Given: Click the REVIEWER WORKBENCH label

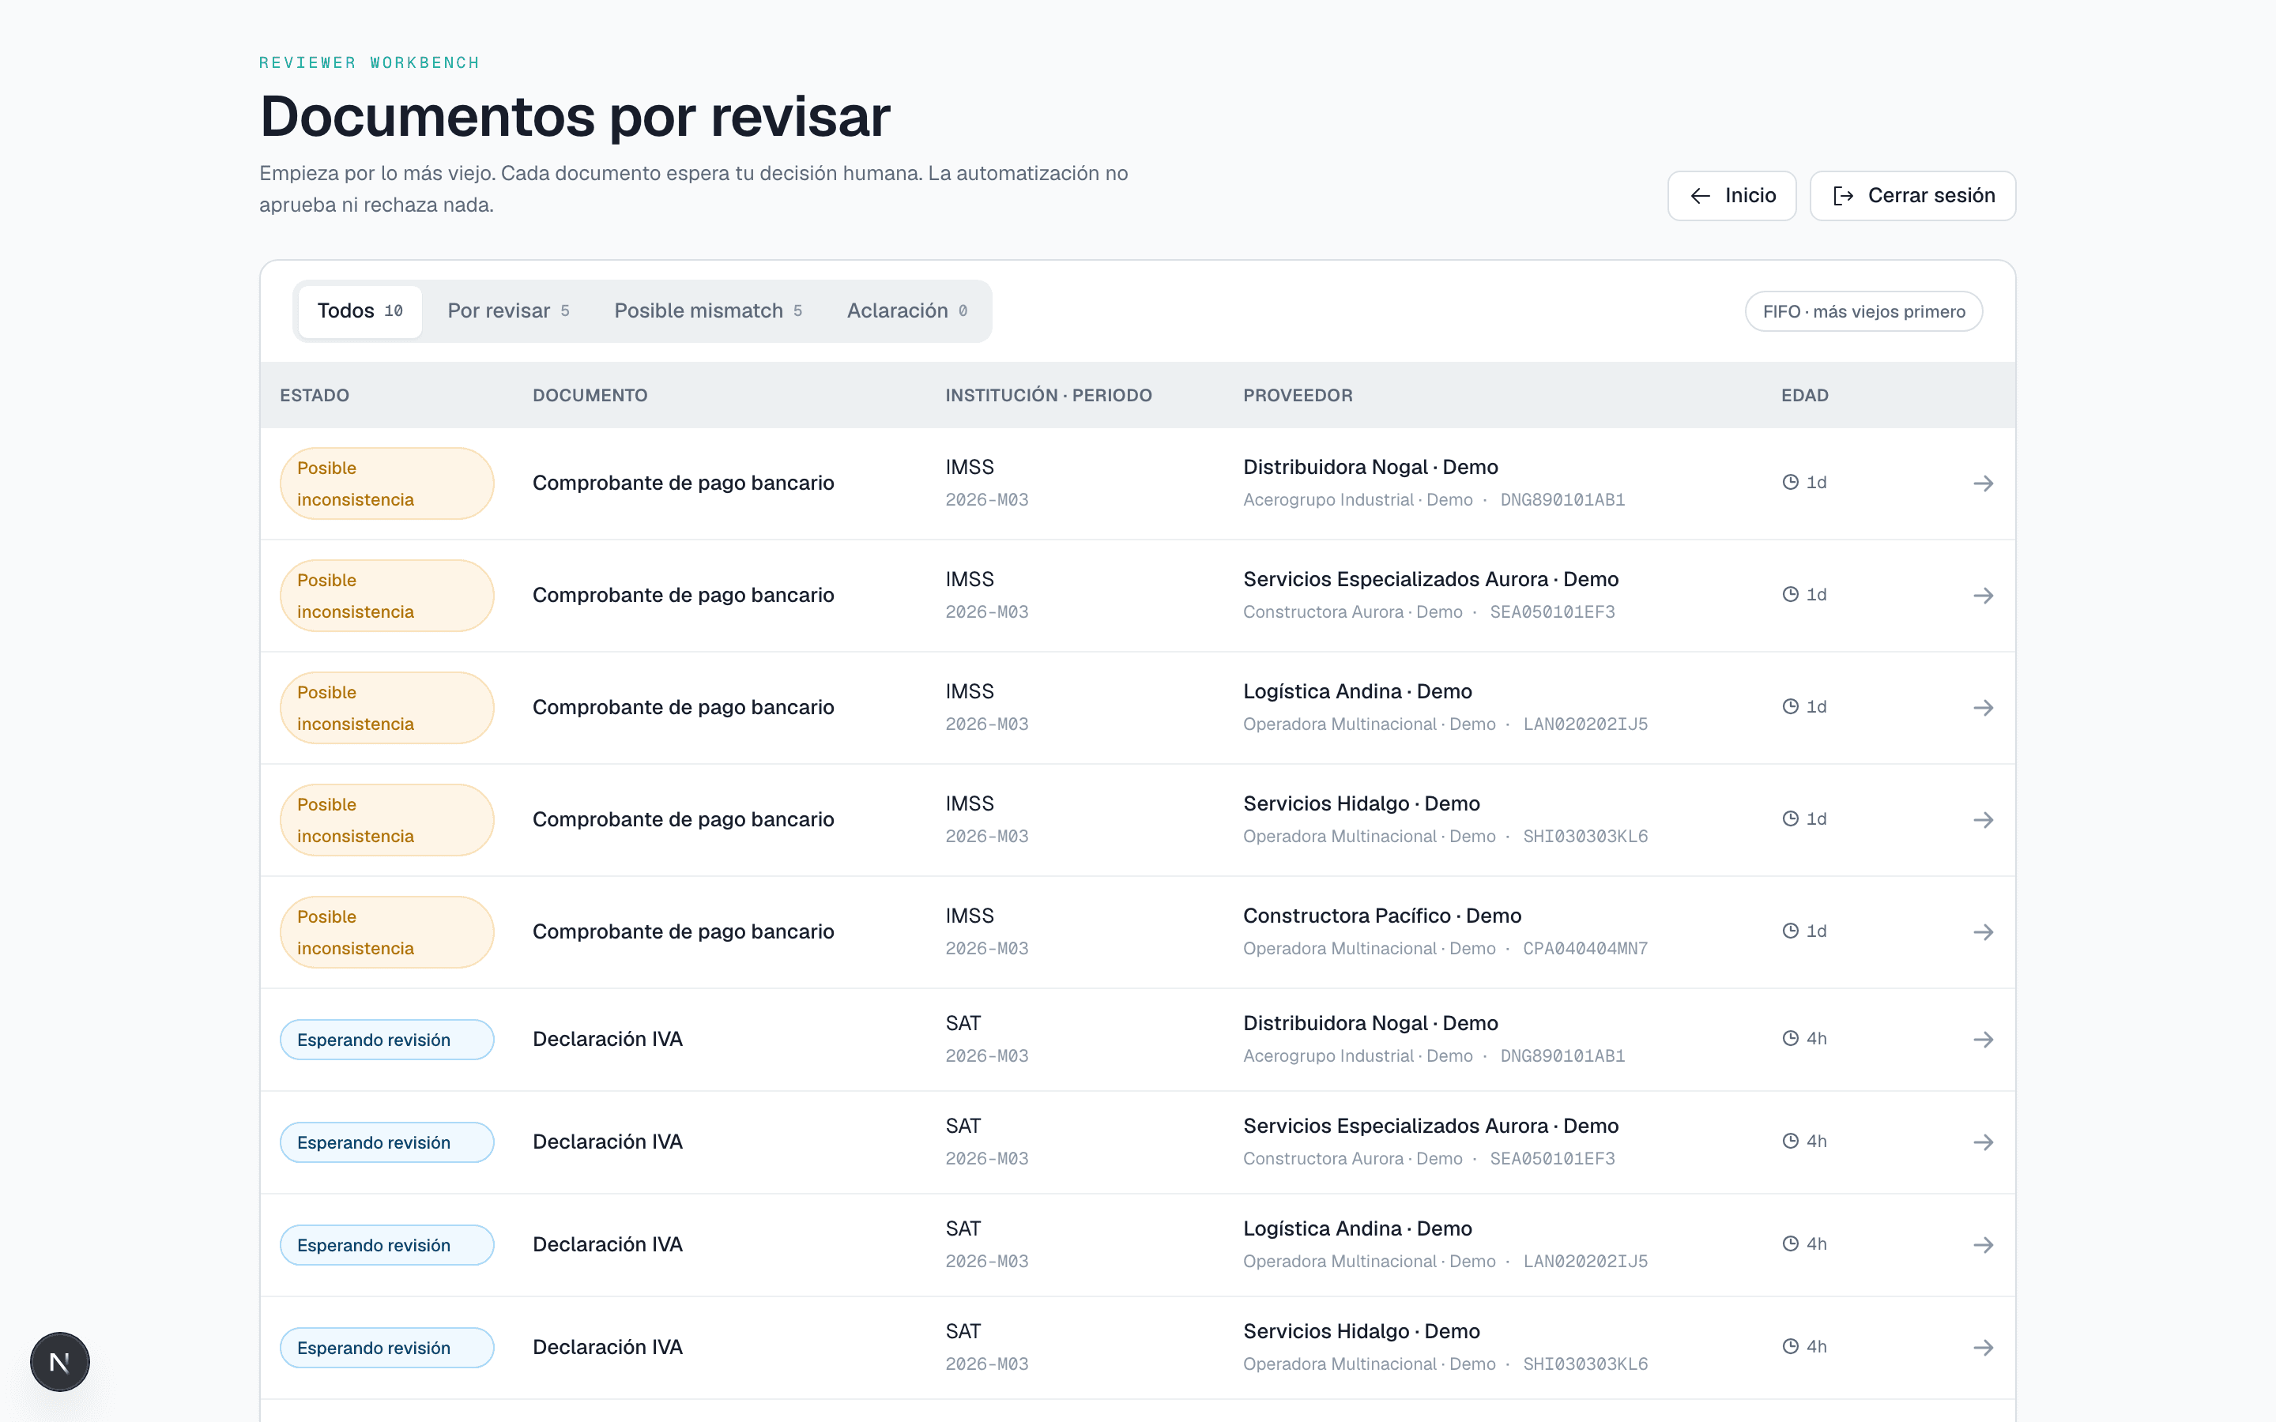Looking at the screenshot, I should click(x=370, y=62).
